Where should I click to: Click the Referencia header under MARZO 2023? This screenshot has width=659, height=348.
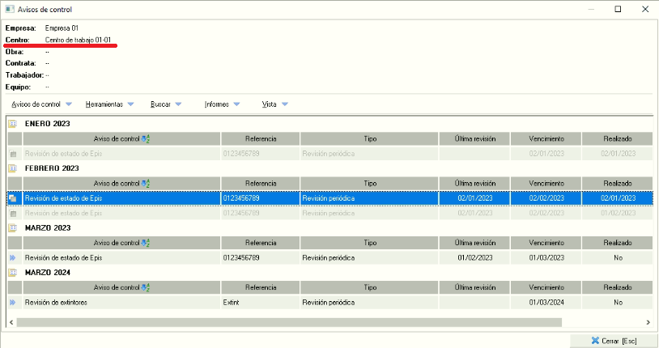[x=261, y=243]
